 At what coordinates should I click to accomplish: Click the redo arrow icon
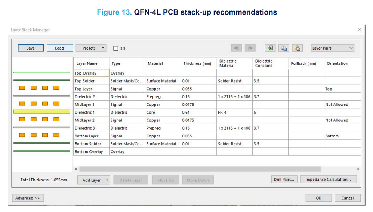250,48
